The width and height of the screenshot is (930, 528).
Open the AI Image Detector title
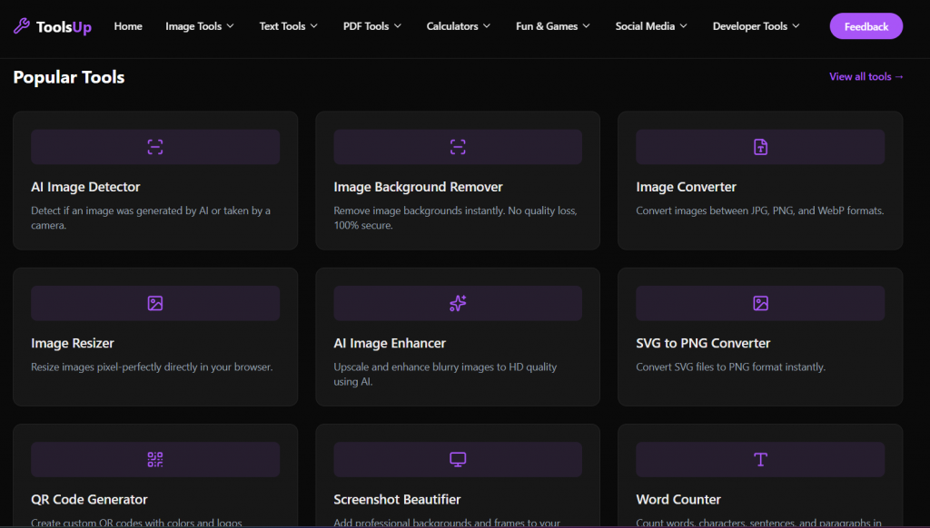click(x=85, y=187)
